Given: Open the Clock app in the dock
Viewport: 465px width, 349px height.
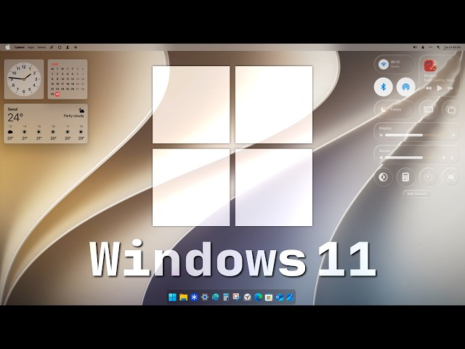Looking at the screenshot, I should pyautogui.click(x=247, y=297).
